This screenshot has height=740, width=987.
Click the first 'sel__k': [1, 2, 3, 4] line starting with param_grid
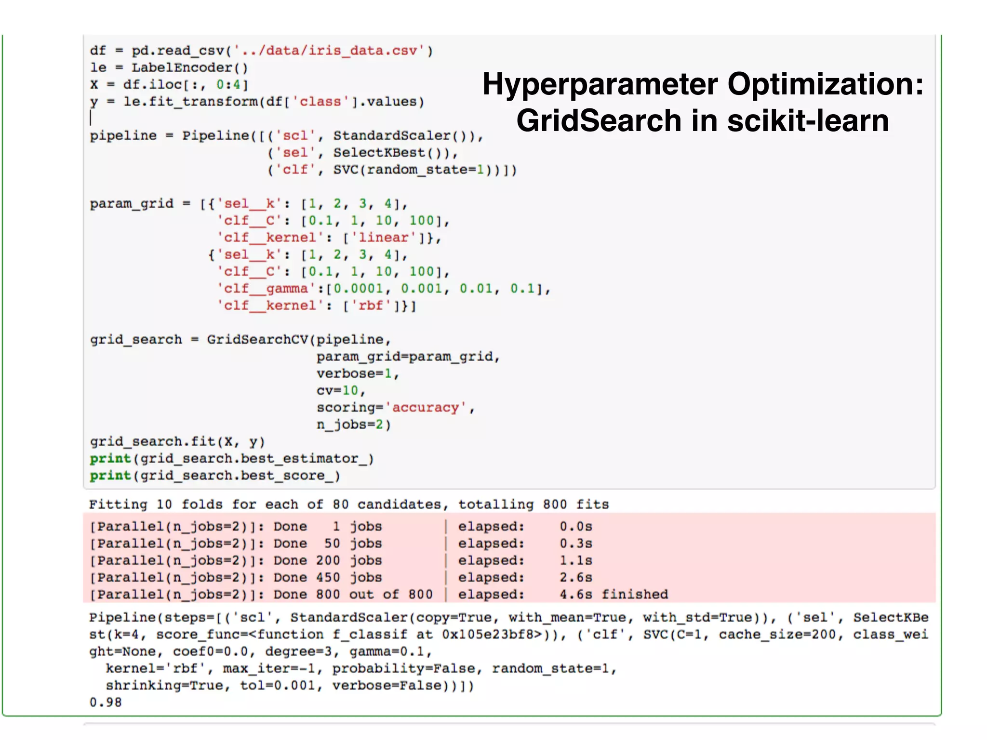pos(249,204)
